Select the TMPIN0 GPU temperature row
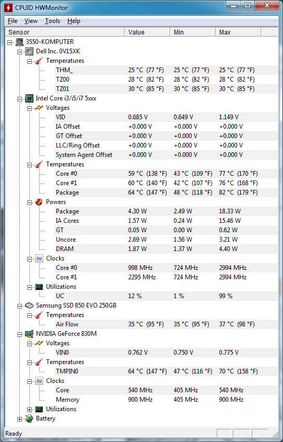 click(166, 371)
